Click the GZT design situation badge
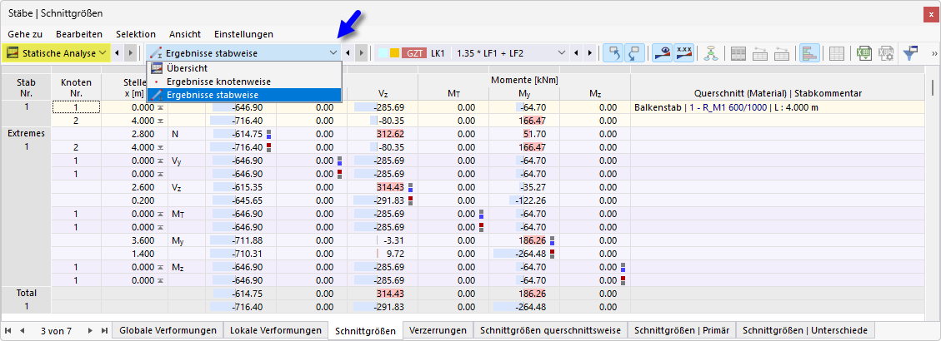The width and height of the screenshot is (941, 341). (413, 52)
